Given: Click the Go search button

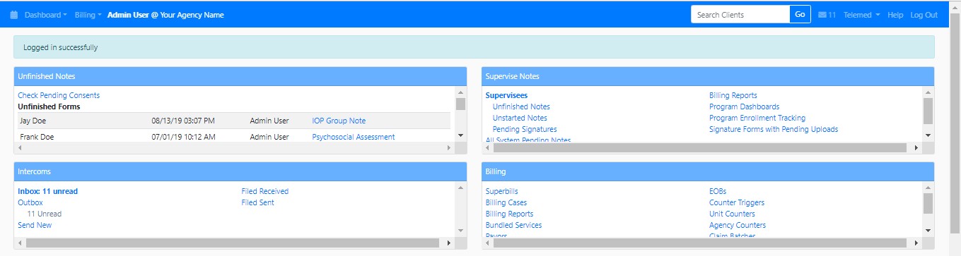Looking at the screenshot, I should 800,15.
